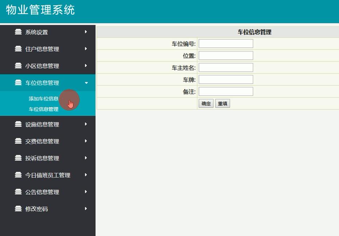Focus the 车牌 input field

pyautogui.click(x=226, y=79)
